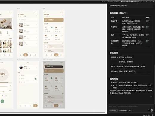Click the circular icon beside the microphone button
This screenshot has width=155, height=116.
point(148,110)
